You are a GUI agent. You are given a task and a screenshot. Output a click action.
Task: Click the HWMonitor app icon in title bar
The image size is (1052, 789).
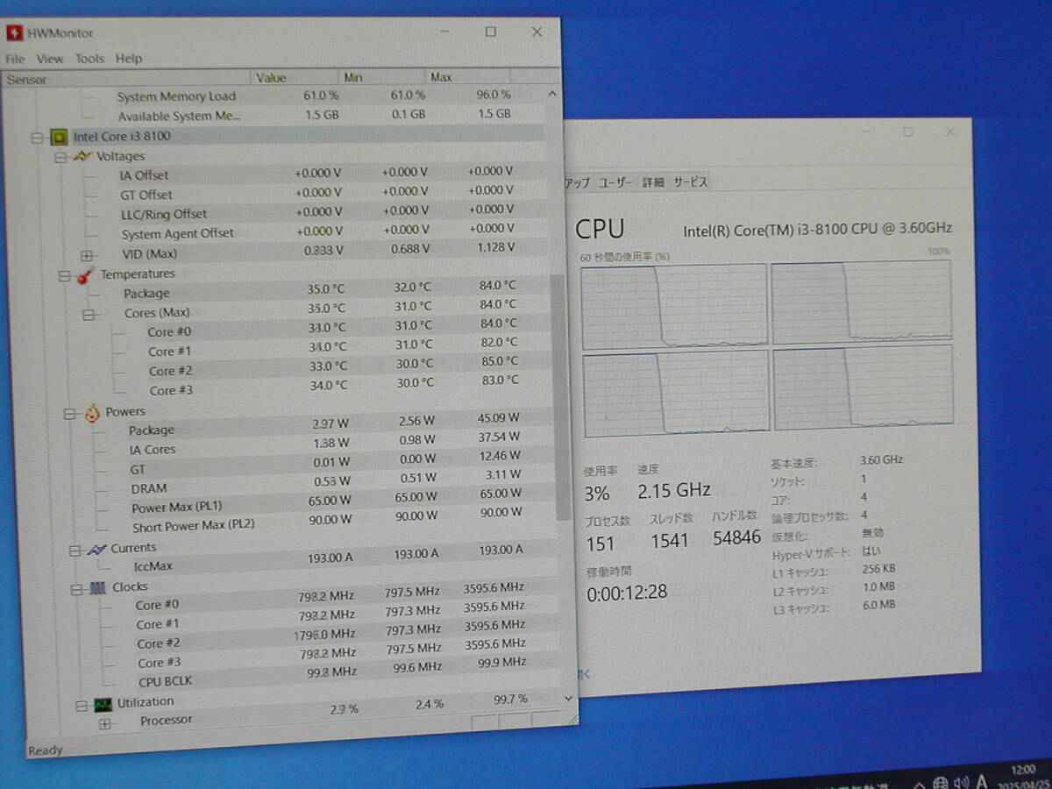pos(14,34)
